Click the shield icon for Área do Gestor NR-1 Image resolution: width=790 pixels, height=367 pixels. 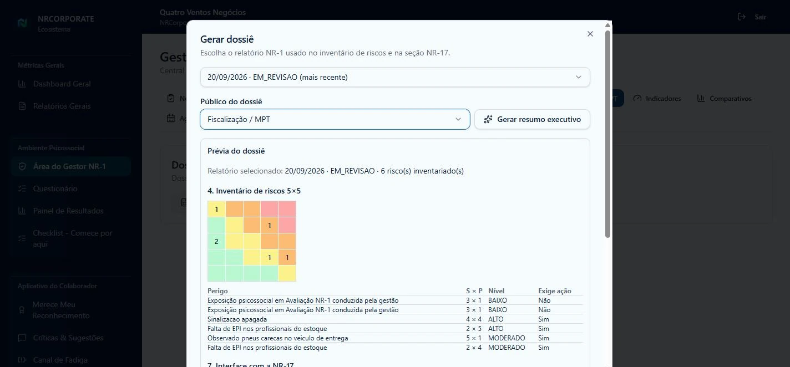pyautogui.click(x=22, y=166)
